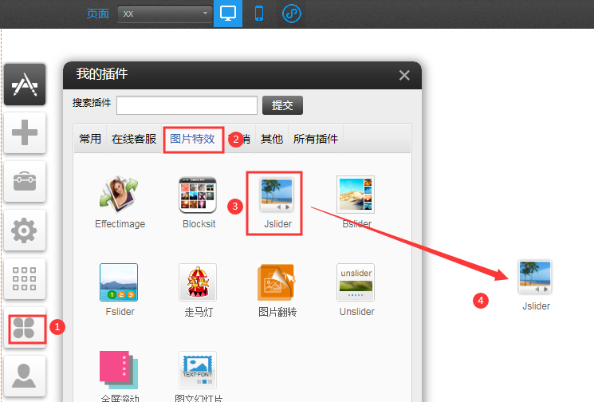Choose the Effectimage plugin
The image size is (594, 402).
point(120,203)
